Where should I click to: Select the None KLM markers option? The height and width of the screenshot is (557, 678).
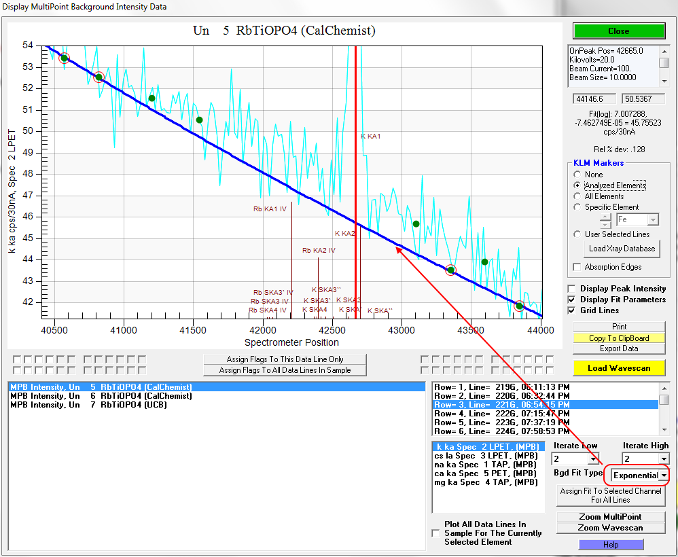[577, 175]
